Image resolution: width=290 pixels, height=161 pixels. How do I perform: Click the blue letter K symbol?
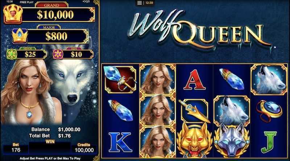[120, 142]
